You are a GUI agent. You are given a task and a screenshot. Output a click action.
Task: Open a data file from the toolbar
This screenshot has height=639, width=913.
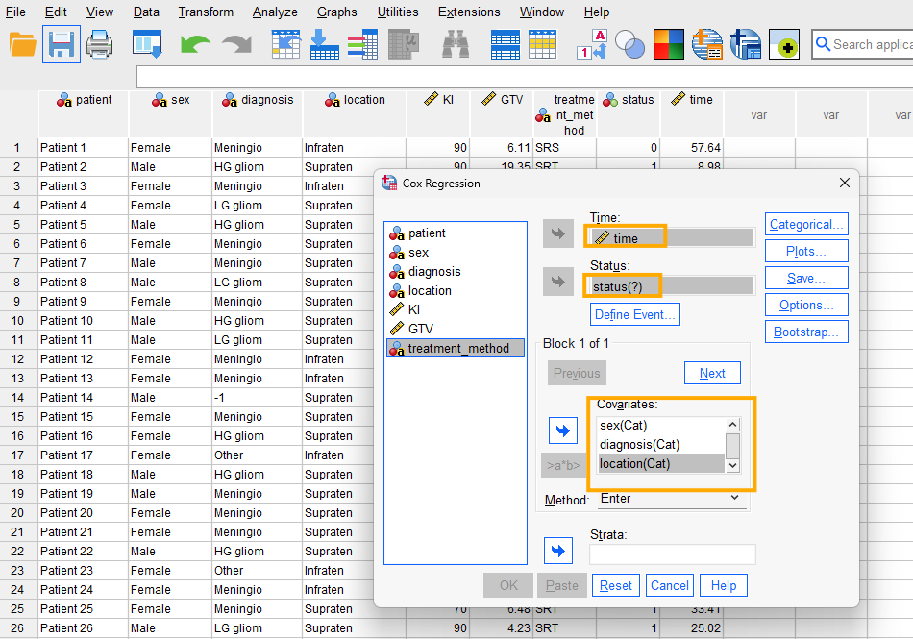22,44
